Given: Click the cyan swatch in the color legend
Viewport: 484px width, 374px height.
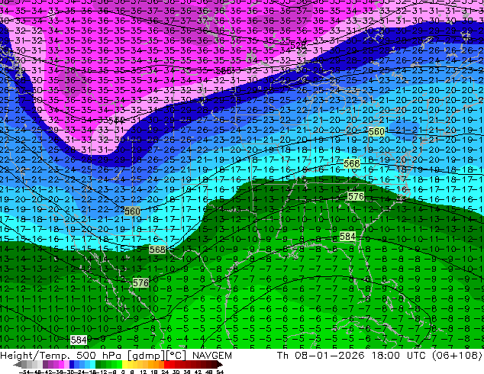Looking at the screenshot, I should tap(92, 365).
